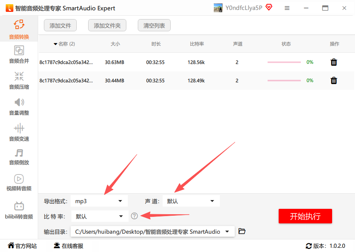The height and width of the screenshot is (252, 355).
Task: Open the 音频转换 audio conversion tool
Action: [x=19, y=29]
